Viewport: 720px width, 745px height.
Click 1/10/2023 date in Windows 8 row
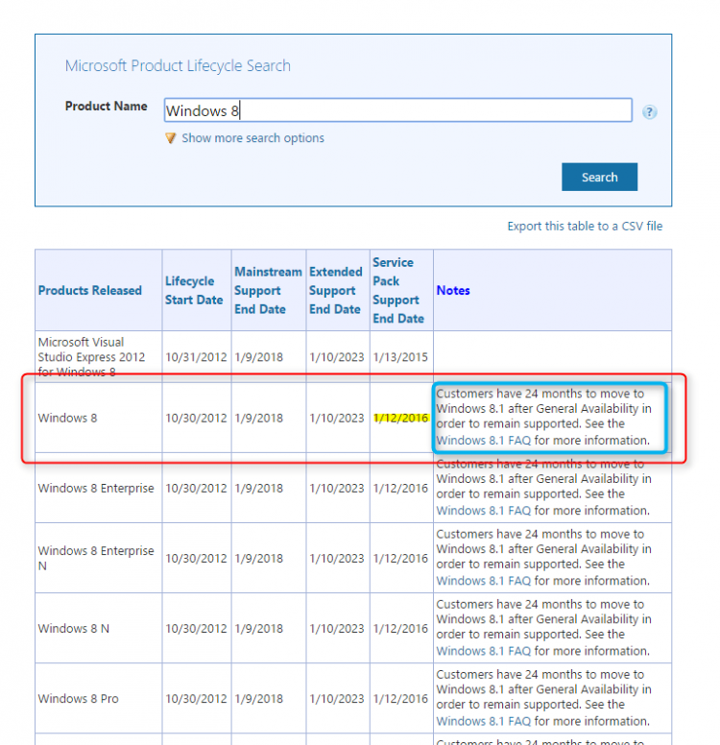pyautogui.click(x=336, y=419)
